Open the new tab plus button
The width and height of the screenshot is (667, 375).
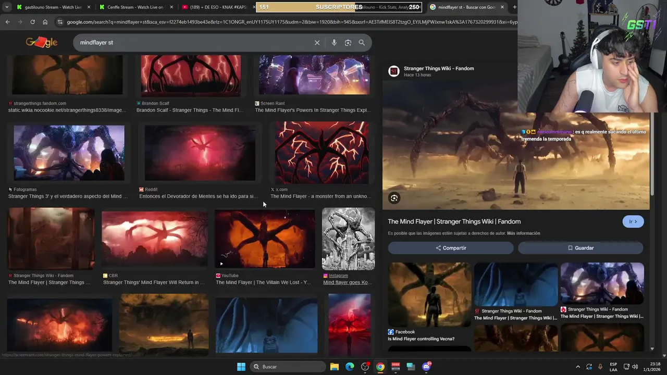514,7
